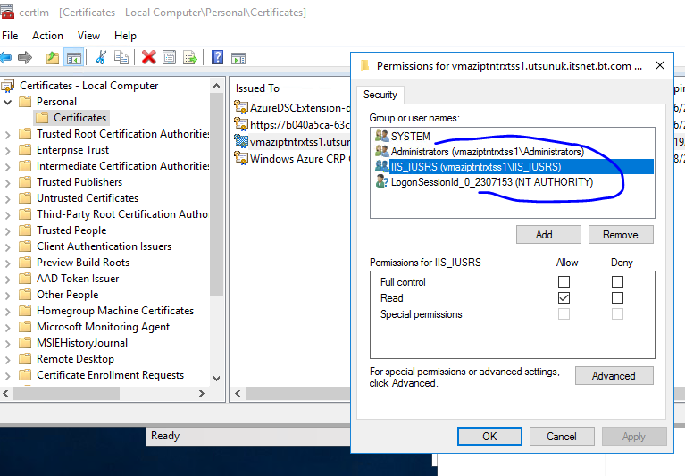Select the Security tab

(380, 95)
